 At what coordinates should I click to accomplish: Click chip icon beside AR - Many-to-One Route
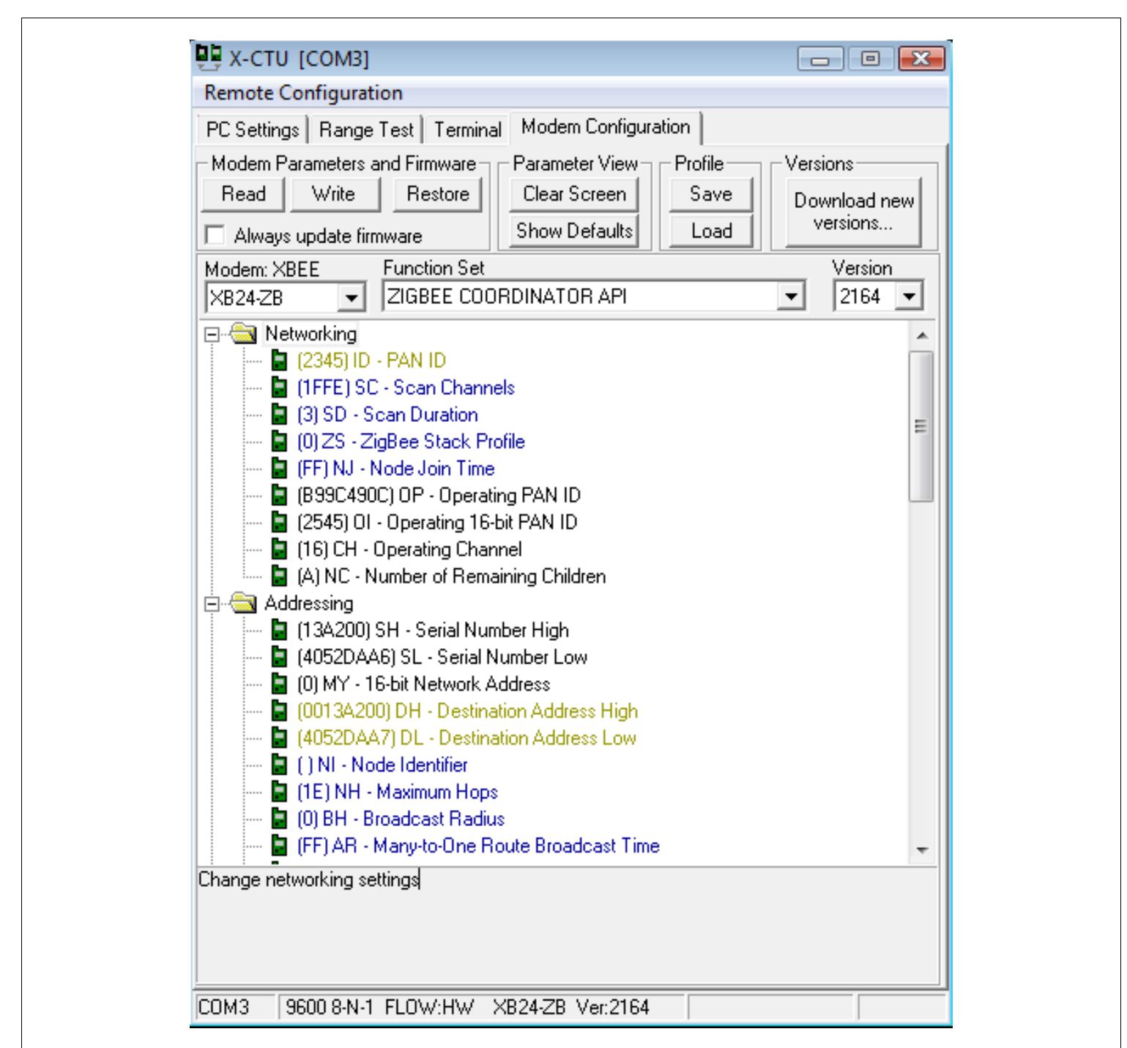pyautogui.click(x=281, y=847)
